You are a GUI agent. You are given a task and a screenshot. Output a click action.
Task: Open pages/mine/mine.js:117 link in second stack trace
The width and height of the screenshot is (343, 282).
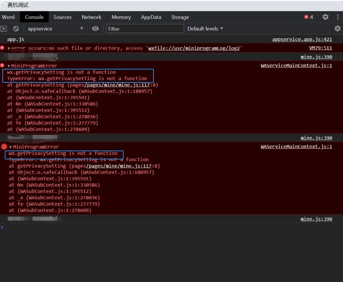119,166
